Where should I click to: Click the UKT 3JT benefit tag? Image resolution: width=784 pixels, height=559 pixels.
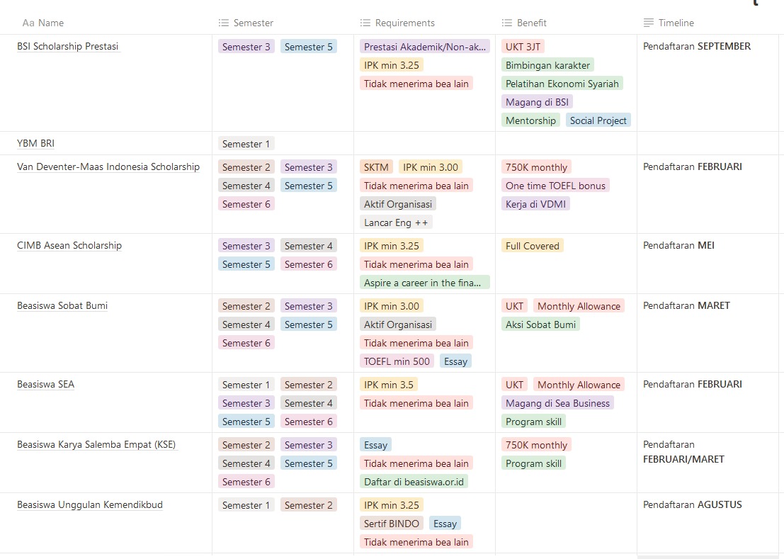click(523, 47)
